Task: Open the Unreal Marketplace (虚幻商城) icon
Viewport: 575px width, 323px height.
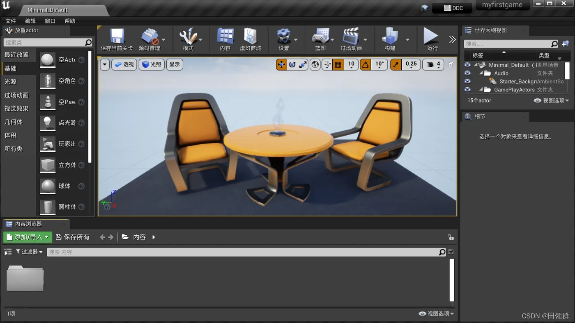Action: [250, 36]
